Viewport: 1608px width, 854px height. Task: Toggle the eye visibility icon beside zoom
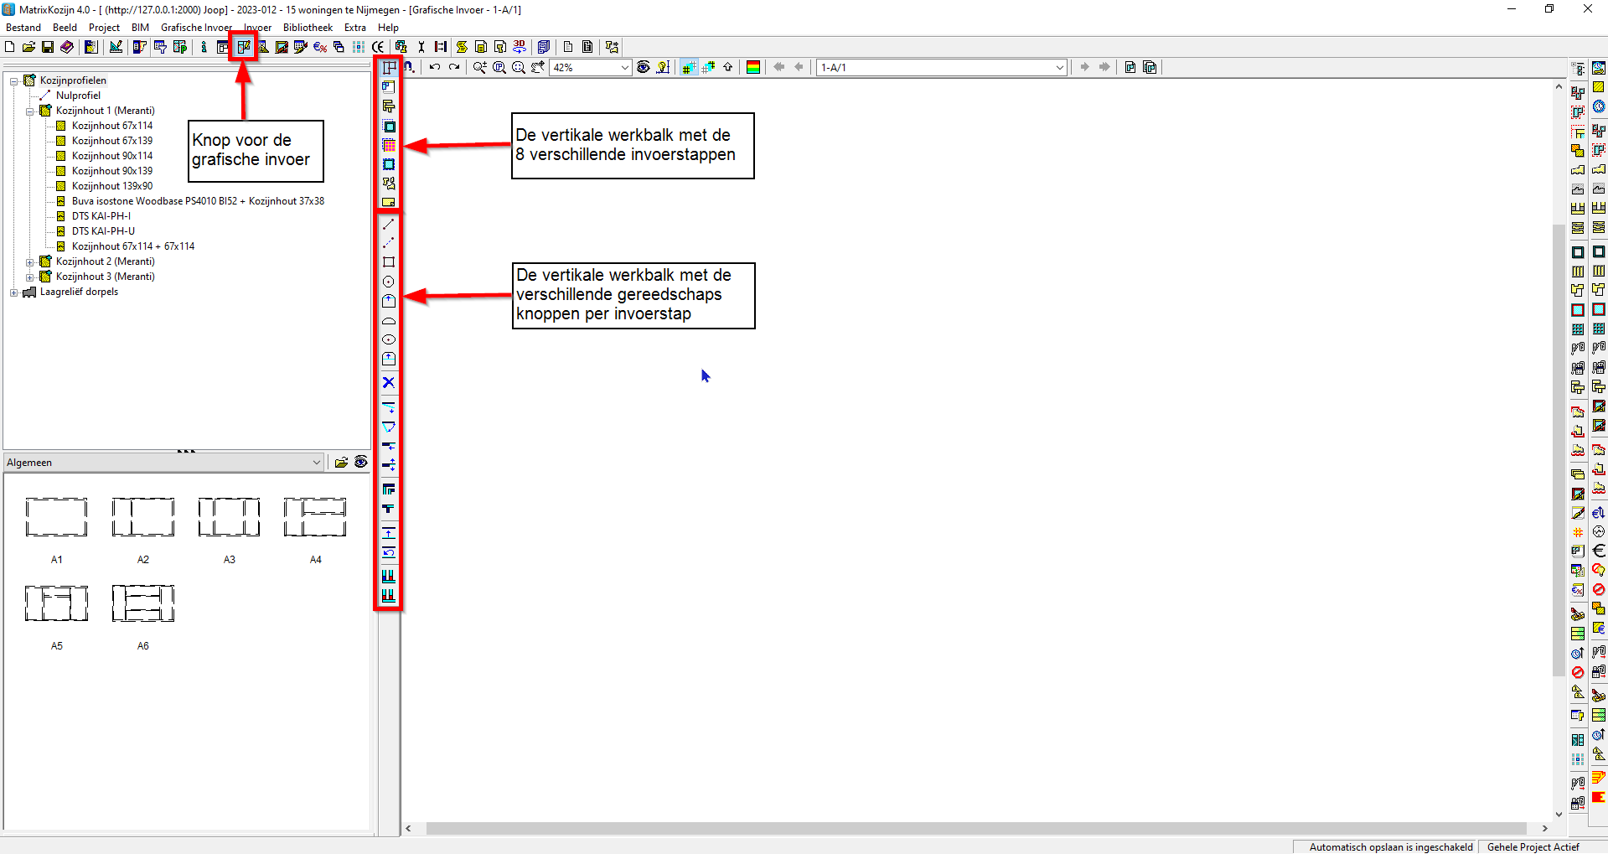(643, 67)
